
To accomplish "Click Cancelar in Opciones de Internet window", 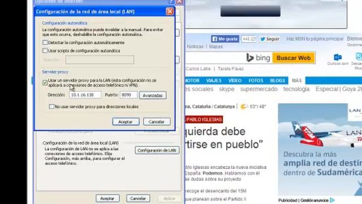I will [138, 198].
